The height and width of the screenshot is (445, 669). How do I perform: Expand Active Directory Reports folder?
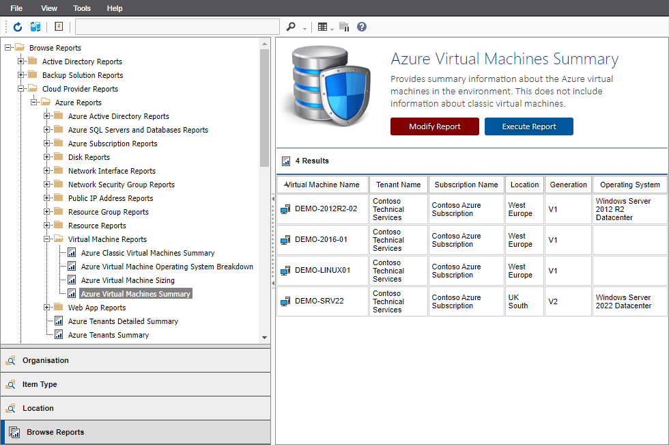tap(20, 62)
